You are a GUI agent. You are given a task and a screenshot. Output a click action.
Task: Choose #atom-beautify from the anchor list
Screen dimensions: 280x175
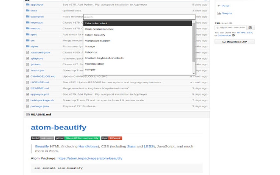tap(138, 35)
